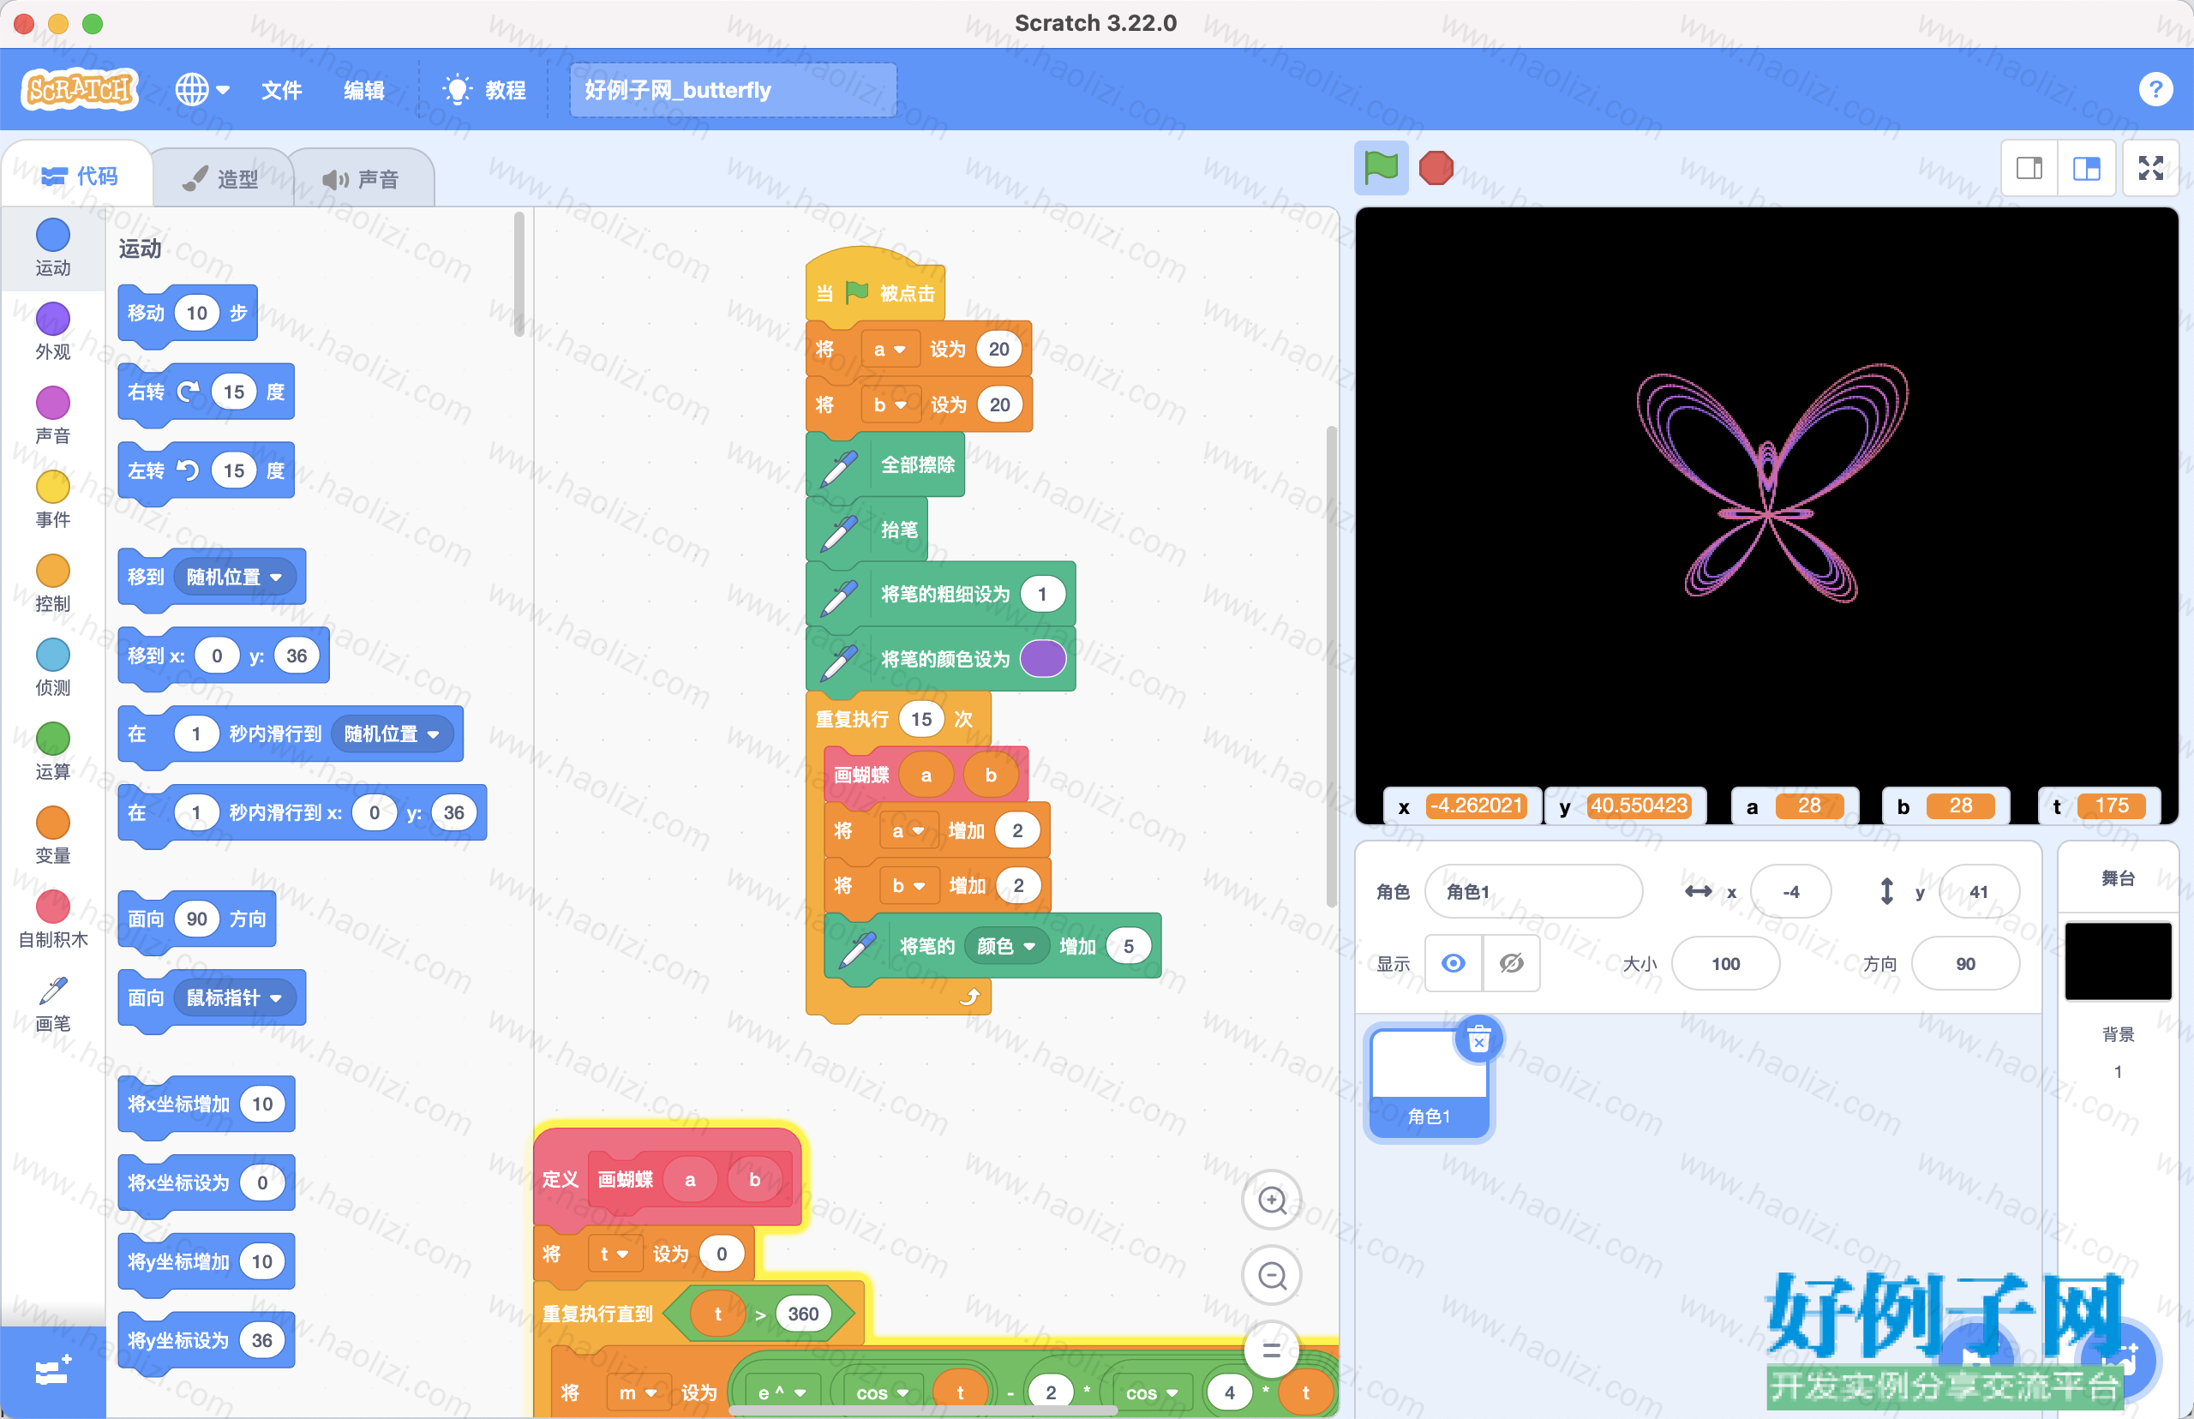The image size is (2194, 1419).
Task: Open variable dropdown in 将 a 增加 2
Action: (x=908, y=830)
